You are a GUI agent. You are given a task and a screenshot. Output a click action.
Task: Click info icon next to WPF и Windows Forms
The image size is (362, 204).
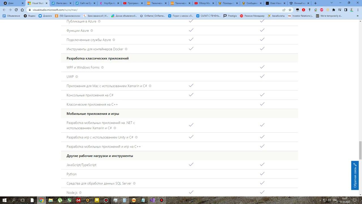(102, 67)
